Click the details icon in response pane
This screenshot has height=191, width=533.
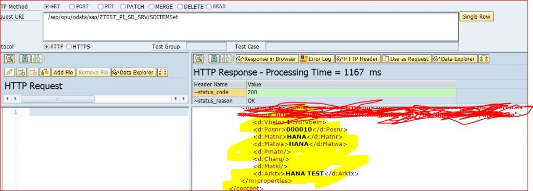(198, 59)
